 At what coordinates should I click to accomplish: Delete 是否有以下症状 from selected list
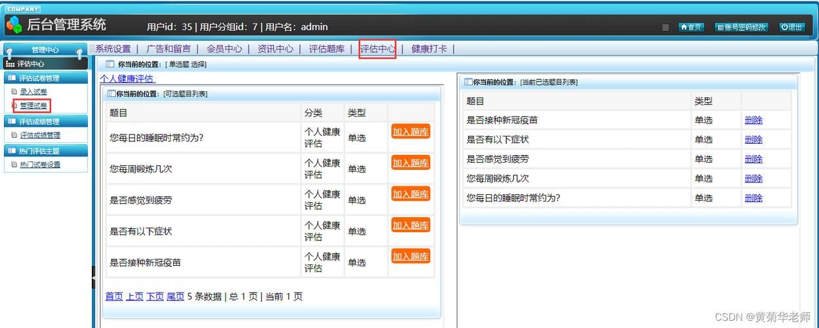pos(753,140)
